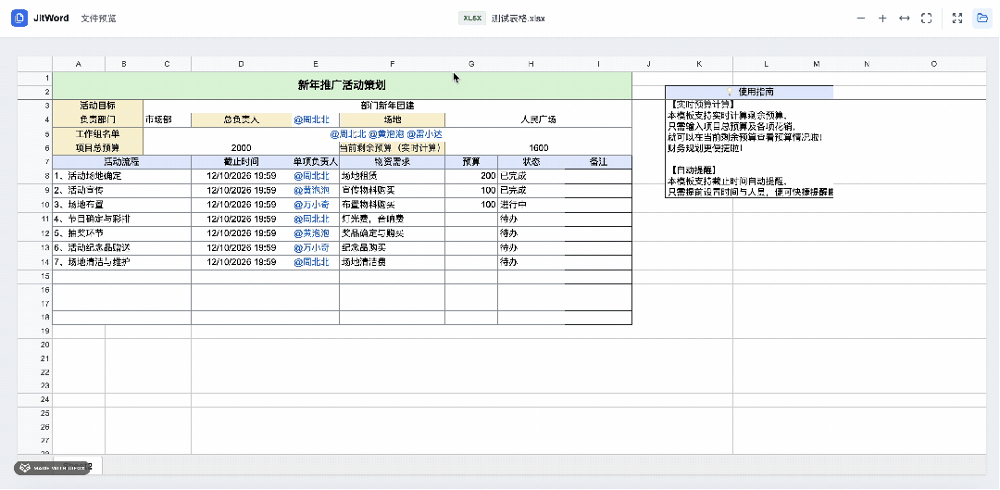
Task: Select column D header
Action: tap(241, 64)
